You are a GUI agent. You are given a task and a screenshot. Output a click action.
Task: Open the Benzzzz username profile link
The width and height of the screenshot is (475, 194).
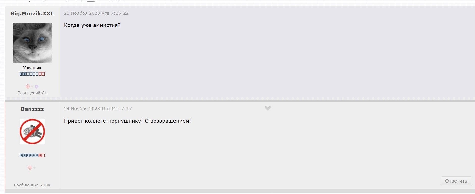(32, 109)
